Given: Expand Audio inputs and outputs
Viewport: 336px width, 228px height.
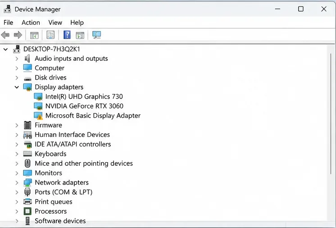Looking at the screenshot, I should tap(17, 59).
